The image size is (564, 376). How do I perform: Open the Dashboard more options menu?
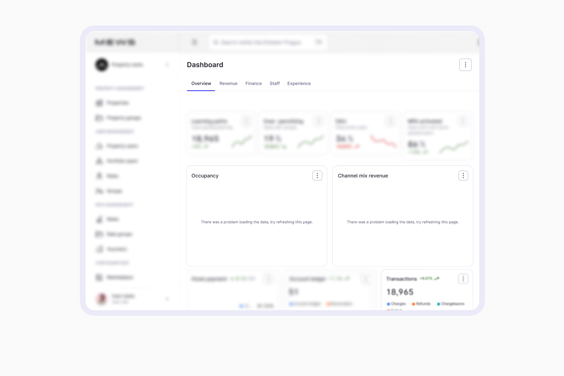[x=465, y=65]
